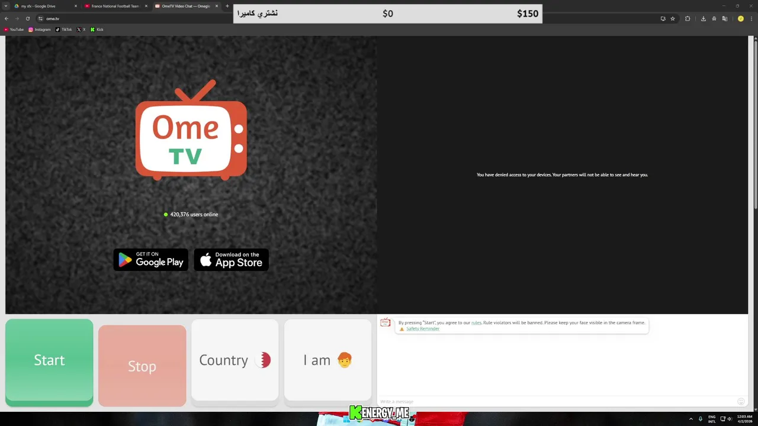
Task: Open the tab search dropdown arrow
Action: coord(5,6)
